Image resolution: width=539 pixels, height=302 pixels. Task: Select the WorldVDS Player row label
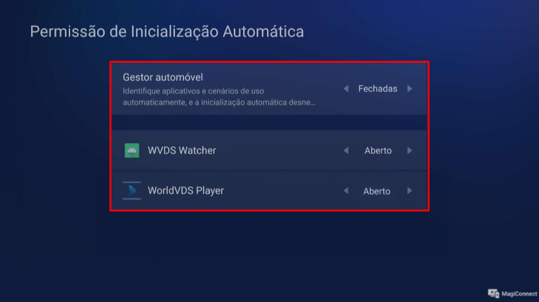tap(186, 191)
